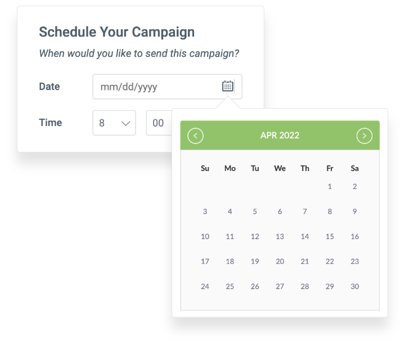The height and width of the screenshot is (346, 405).
Task: Expand the hour dropdown showing 8
Action: click(114, 123)
